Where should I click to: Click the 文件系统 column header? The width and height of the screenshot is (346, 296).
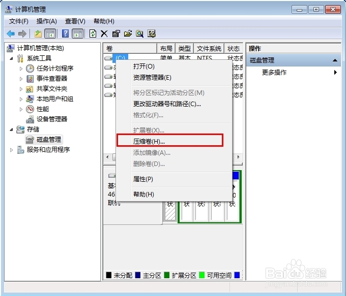point(209,48)
